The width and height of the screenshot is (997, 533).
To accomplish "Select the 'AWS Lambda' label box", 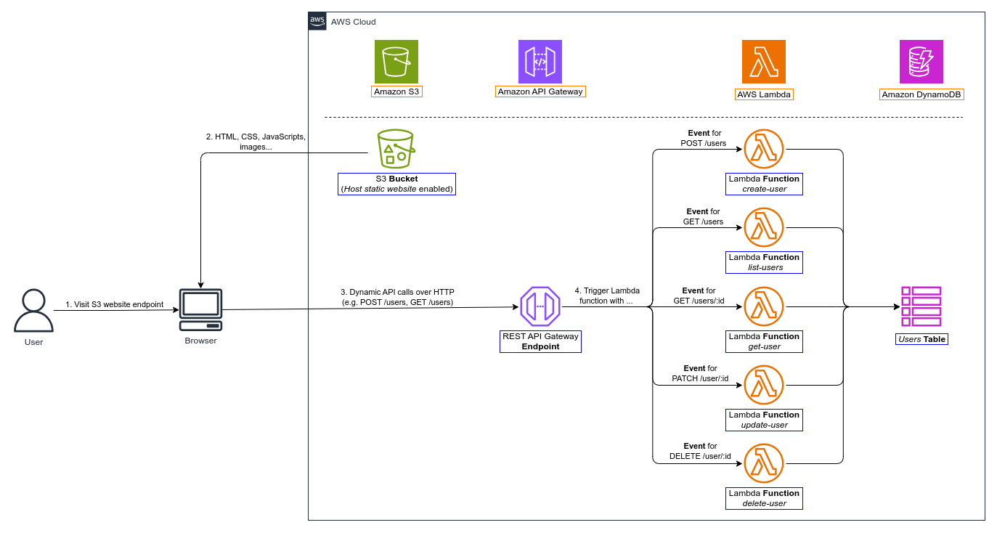I will tap(764, 94).
